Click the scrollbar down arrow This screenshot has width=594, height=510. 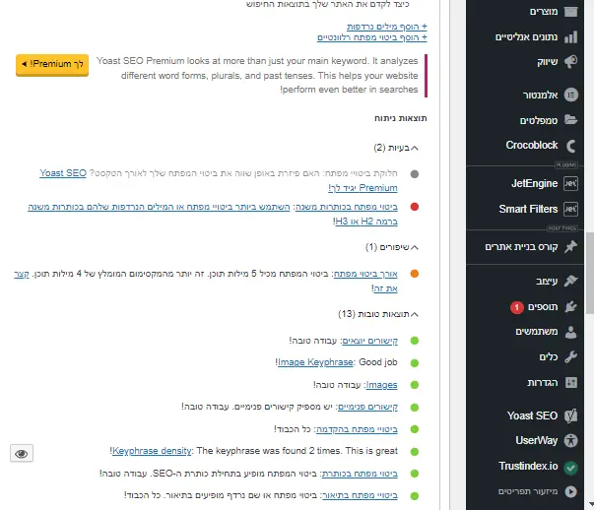[x=591, y=504]
